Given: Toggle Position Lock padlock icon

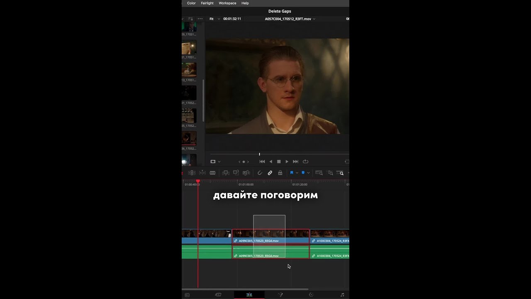Looking at the screenshot, I should [x=280, y=173].
